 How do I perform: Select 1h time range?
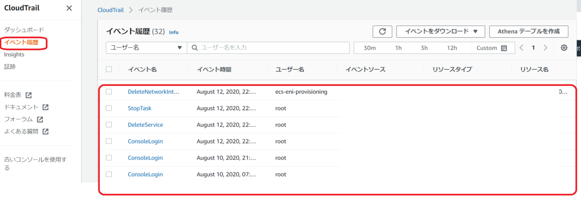pyautogui.click(x=398, y=48)
